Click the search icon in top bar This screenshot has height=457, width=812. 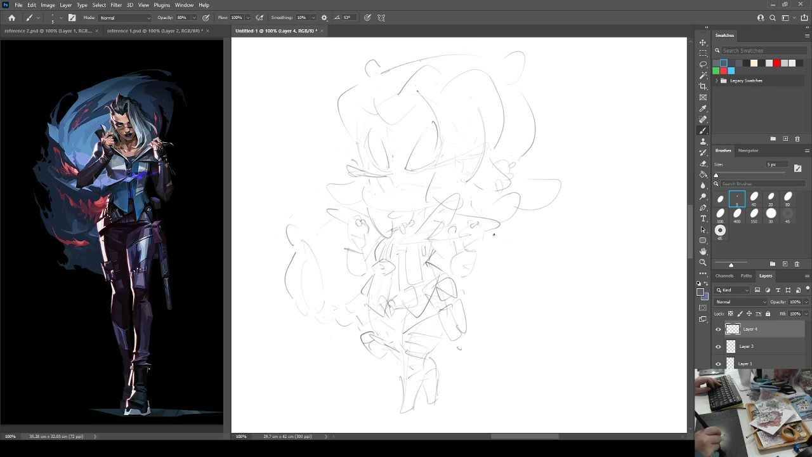pos(773,18)
